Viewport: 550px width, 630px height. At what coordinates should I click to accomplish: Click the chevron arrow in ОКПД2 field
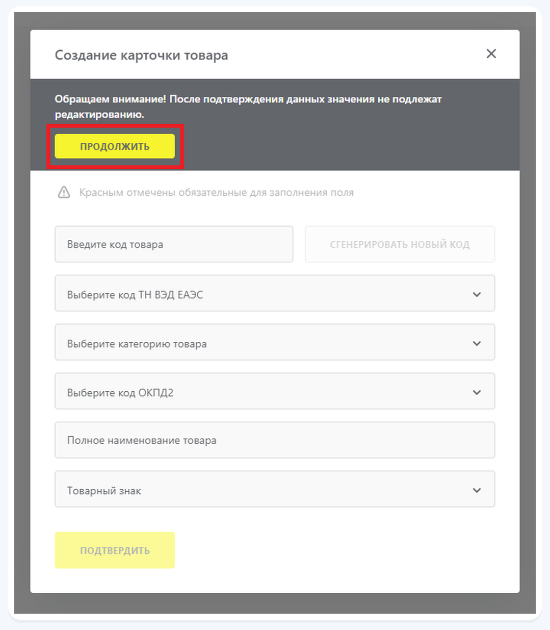(x=477, y=392)
